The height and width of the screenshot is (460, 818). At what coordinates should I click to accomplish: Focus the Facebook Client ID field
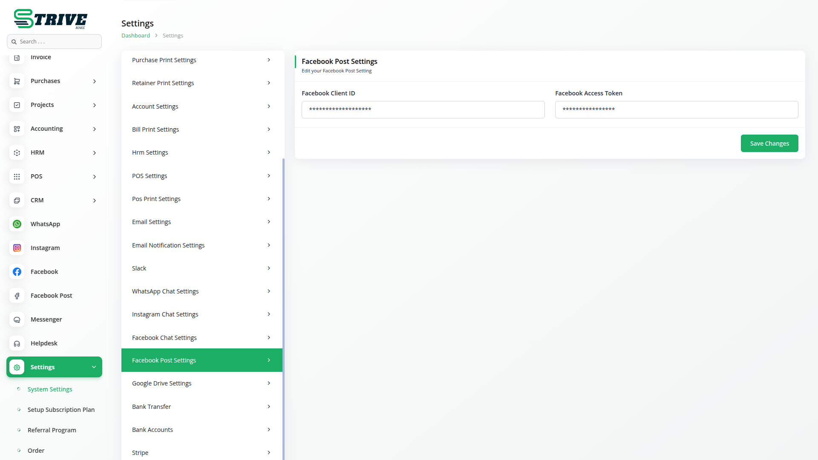tap(423, 109)
